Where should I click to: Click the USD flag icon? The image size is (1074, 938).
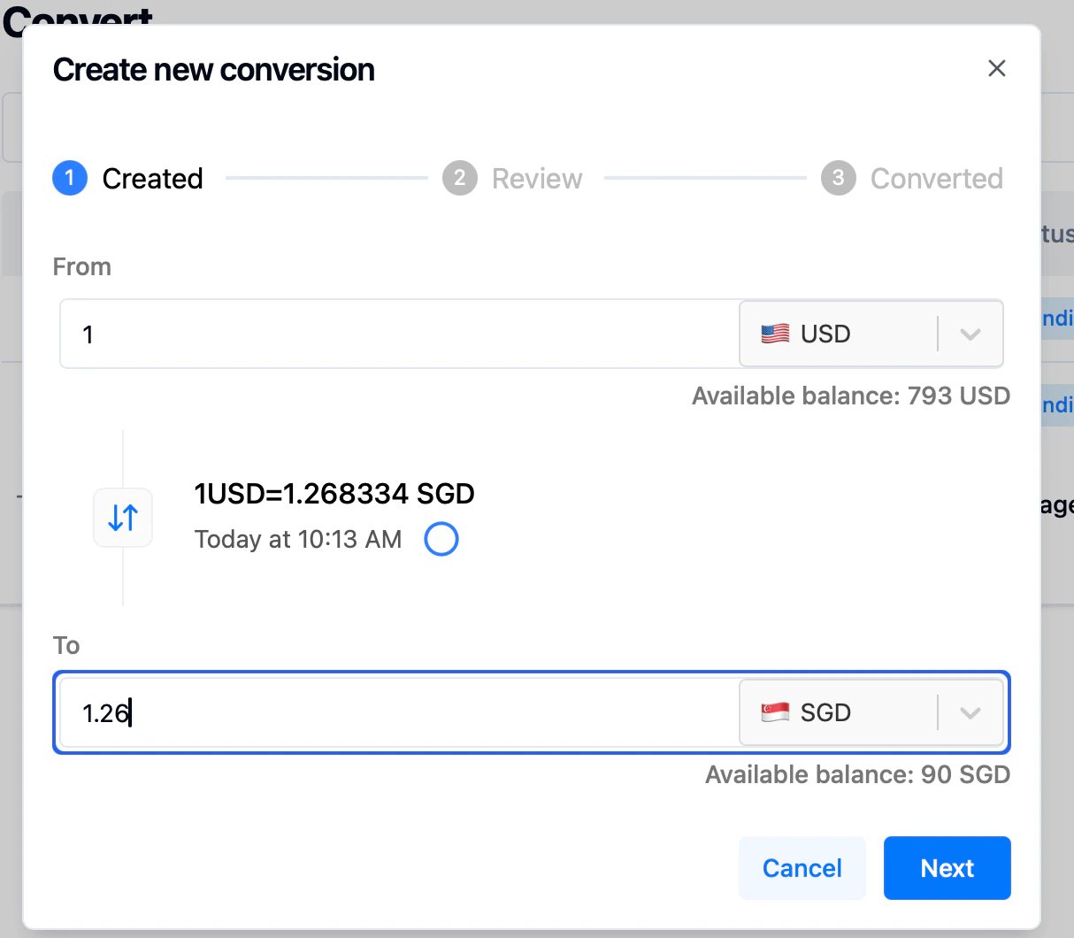[775, 334]
